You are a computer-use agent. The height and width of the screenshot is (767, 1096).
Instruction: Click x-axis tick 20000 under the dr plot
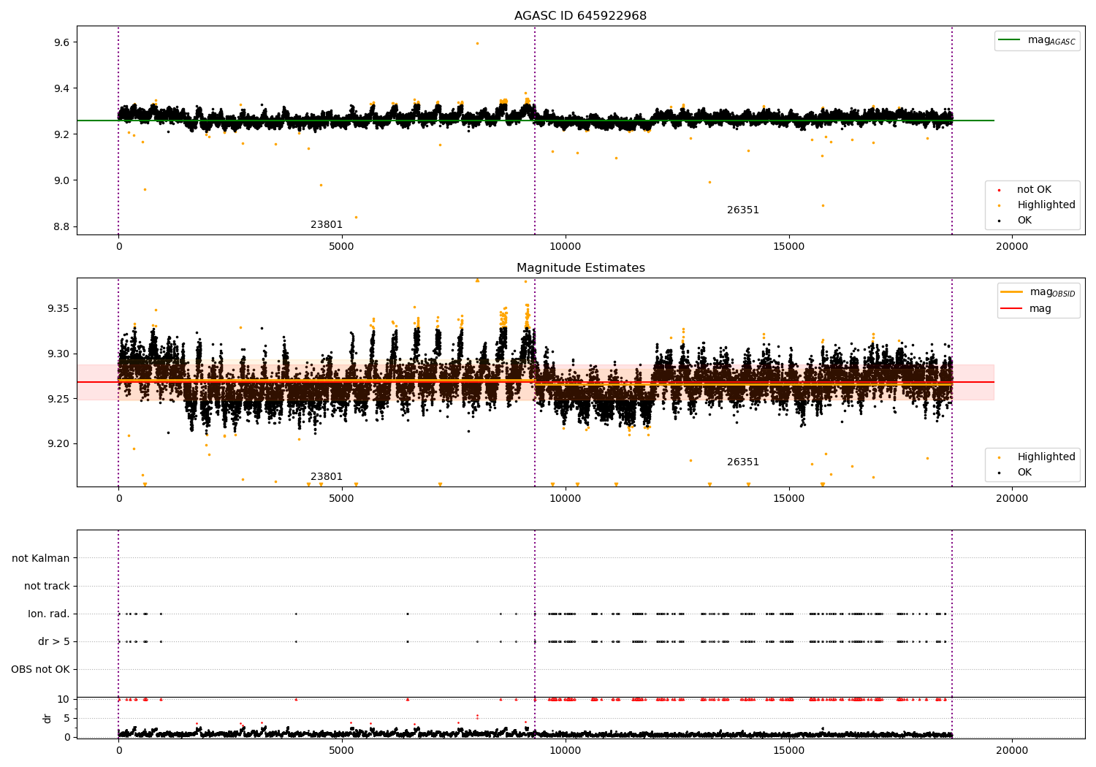(x=1012, y=751)
